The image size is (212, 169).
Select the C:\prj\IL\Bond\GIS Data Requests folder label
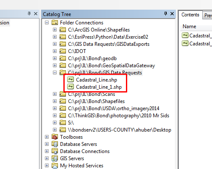(105, 73)
